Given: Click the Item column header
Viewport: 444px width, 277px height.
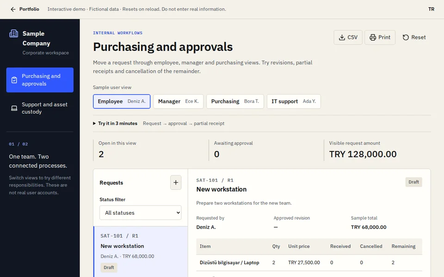Looking at the screenshot, I should [205, 247].
